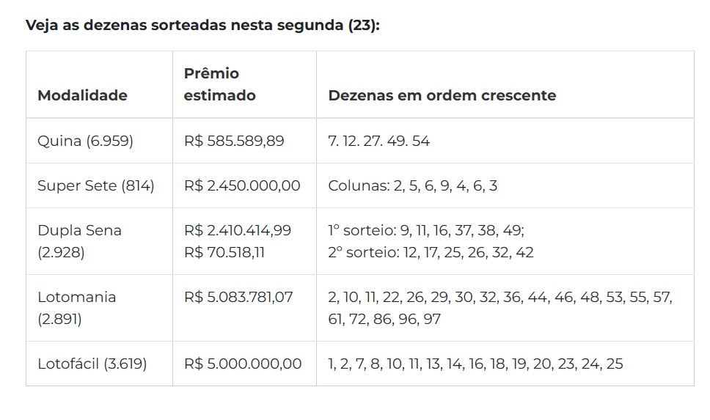The image size is (710, 420).
Task: Click the 'Dezenas em ordem crescente' header
Action: click(442, 95)
